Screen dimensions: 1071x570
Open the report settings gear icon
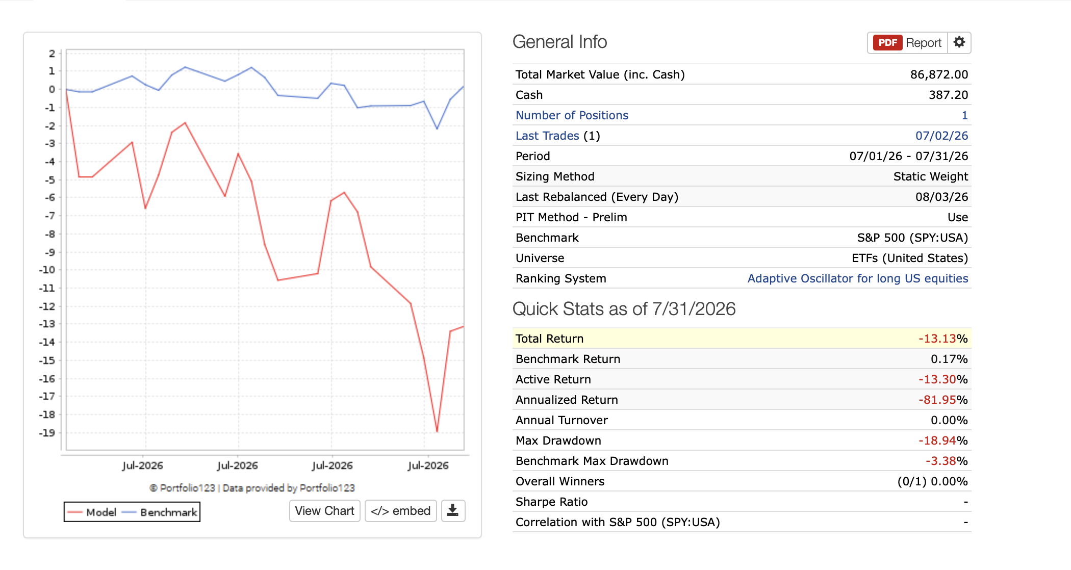959,42
